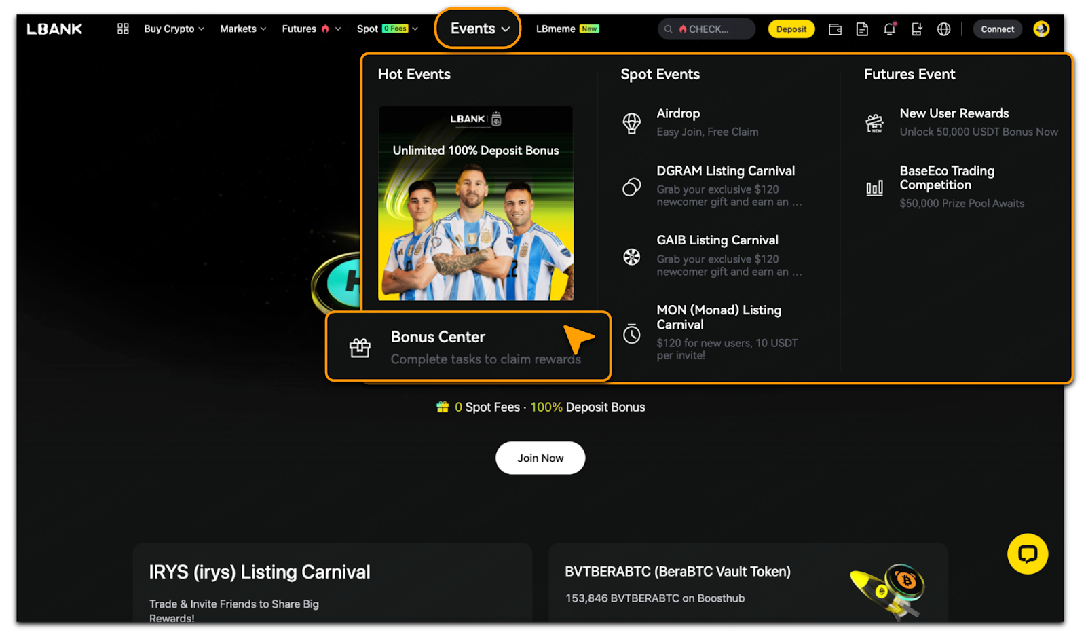Choose New User Rewards futures event

click(x=954, y=122)
